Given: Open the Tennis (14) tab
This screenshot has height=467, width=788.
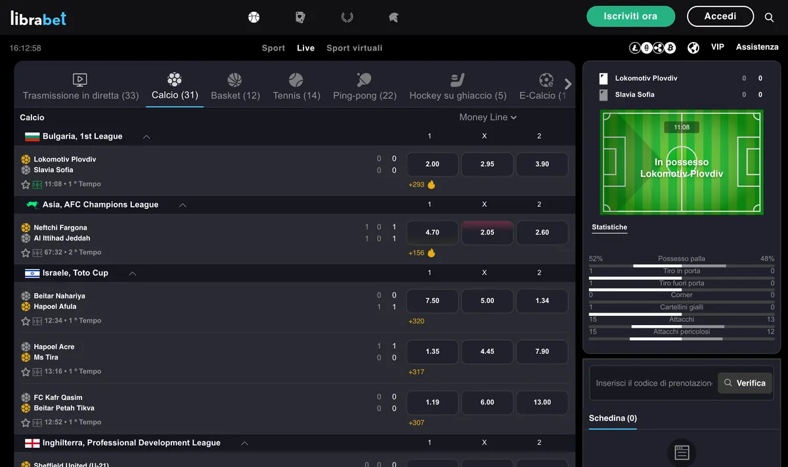Looking at the screenshot, I should (x=296, y=87).
